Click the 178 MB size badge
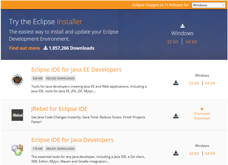Screen dimensions: 228x165 [x=37, y=149]
